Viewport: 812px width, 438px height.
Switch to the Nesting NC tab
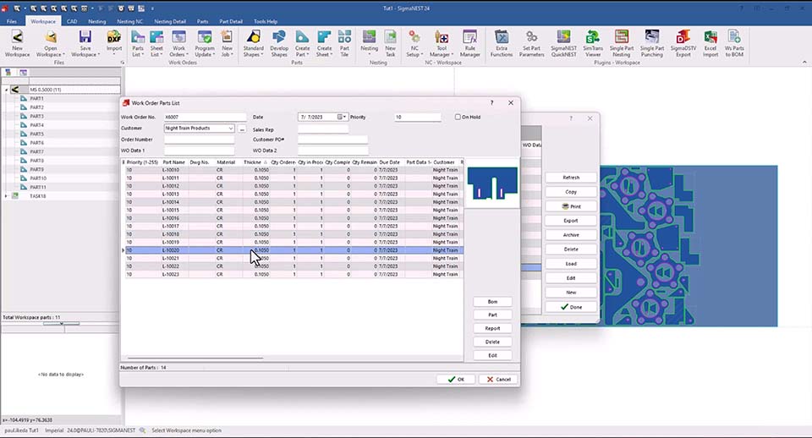coord(130,21)
